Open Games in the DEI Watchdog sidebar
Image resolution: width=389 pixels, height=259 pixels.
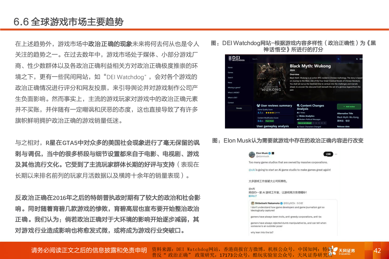tap(230, 73)
